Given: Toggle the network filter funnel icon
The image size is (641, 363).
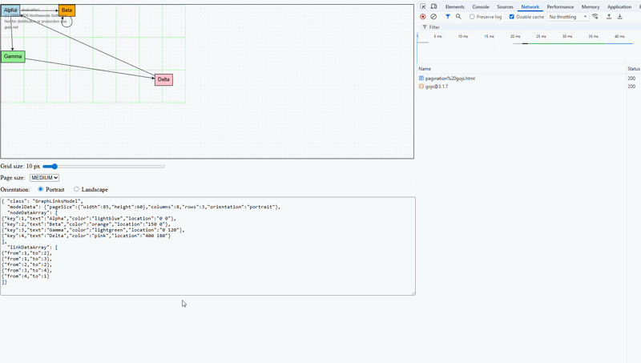Looking at the screenshot, I should pyautogui.click(x=448, y=16).
